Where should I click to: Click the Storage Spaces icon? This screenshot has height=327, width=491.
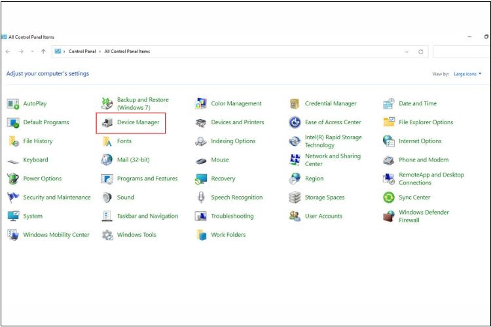click(295, 198)
